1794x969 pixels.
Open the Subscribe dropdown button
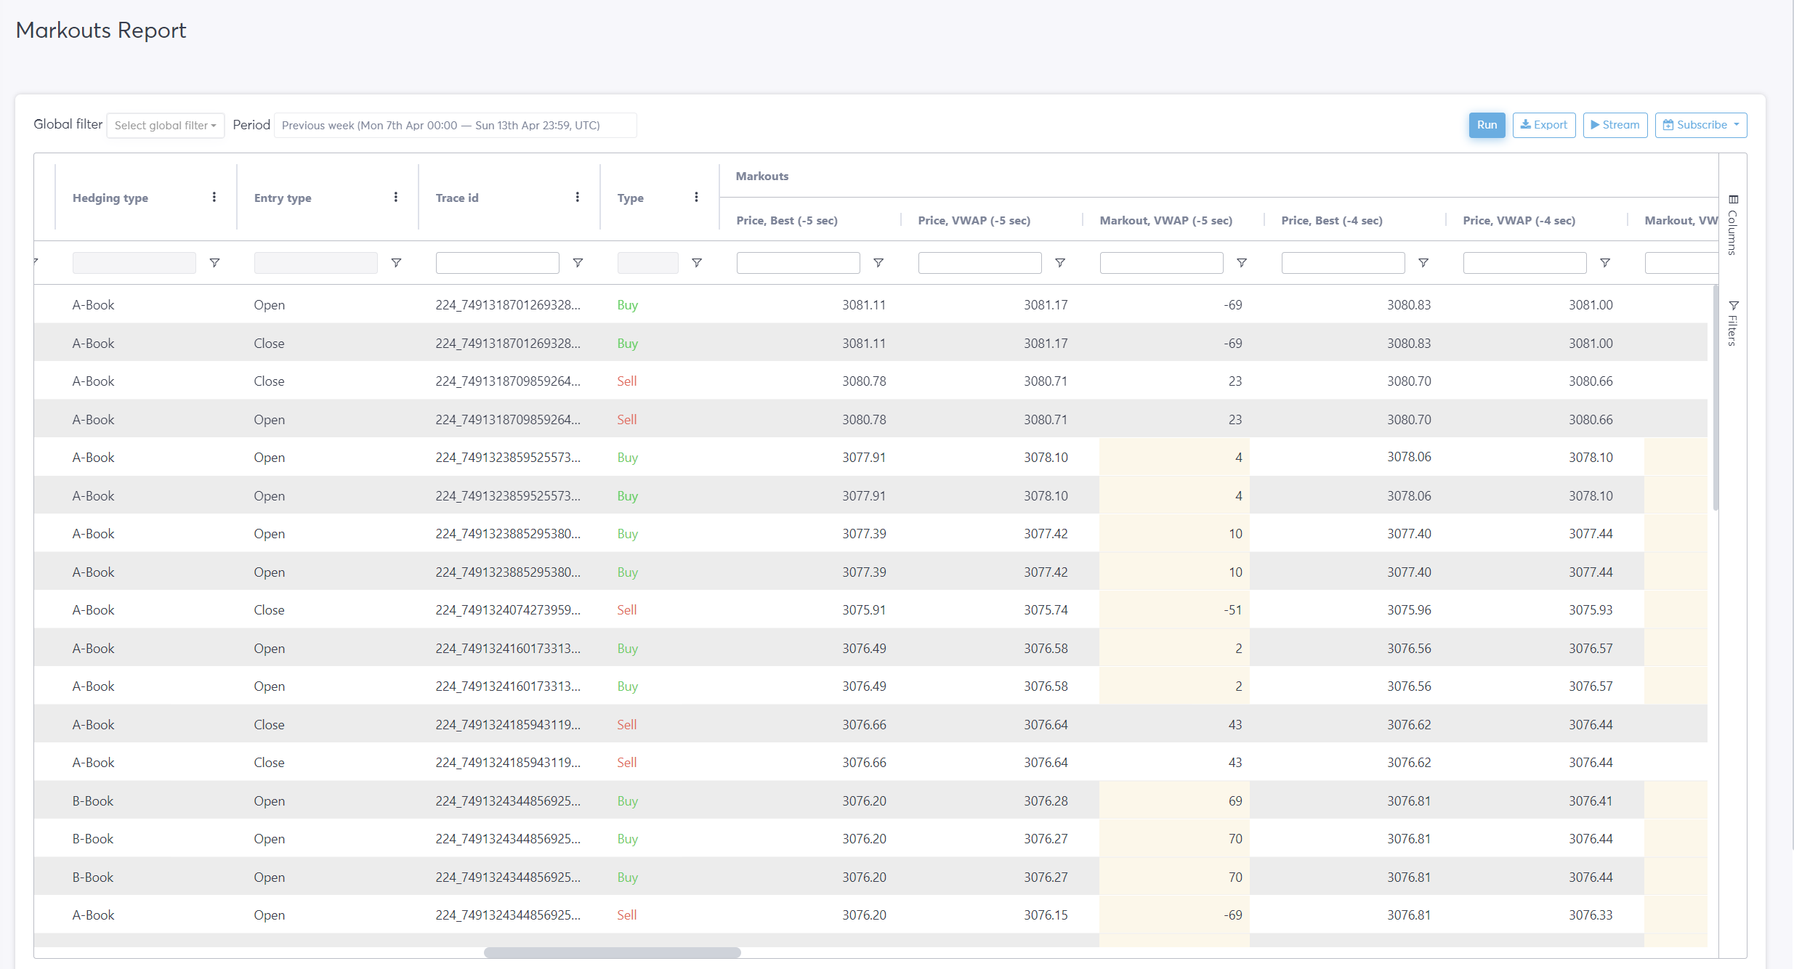point(1701,125)
